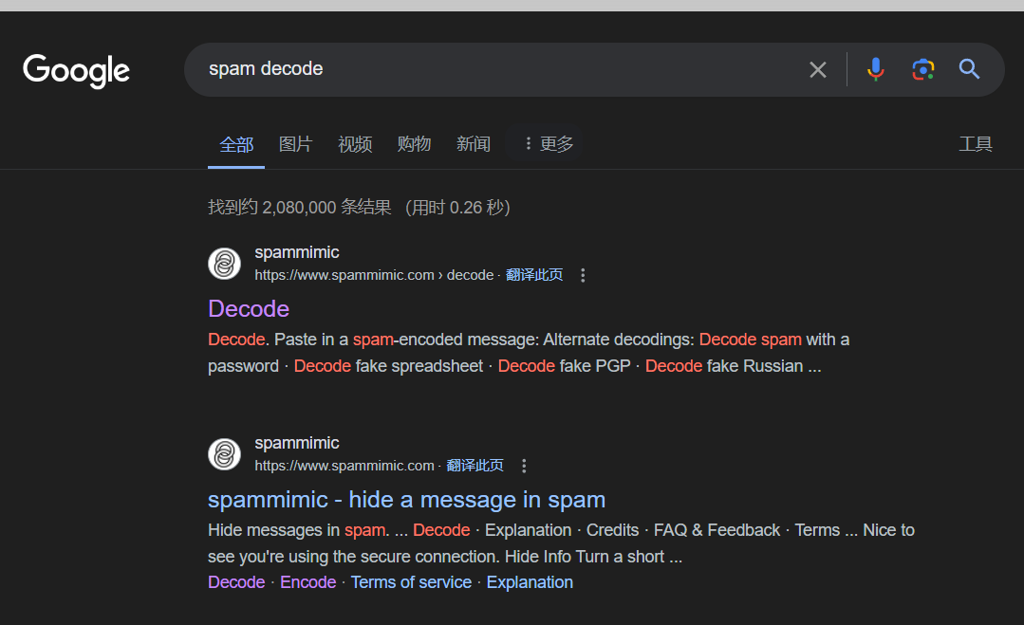
Task: Click the spammimic favicon on the Decode result
Action: pos(224,264)
